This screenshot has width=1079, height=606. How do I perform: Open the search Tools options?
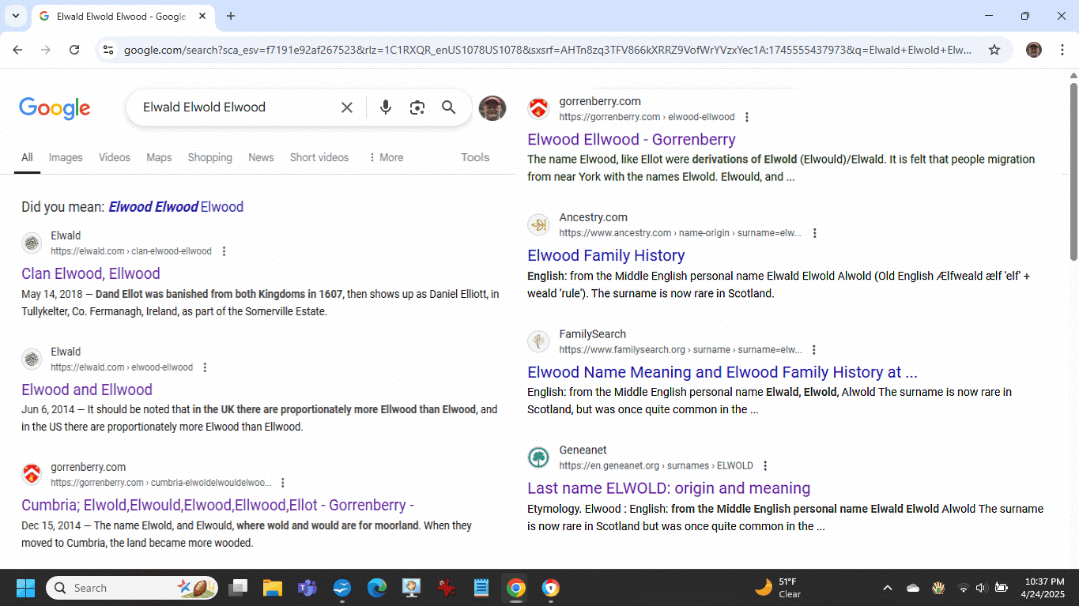[475, 157]
